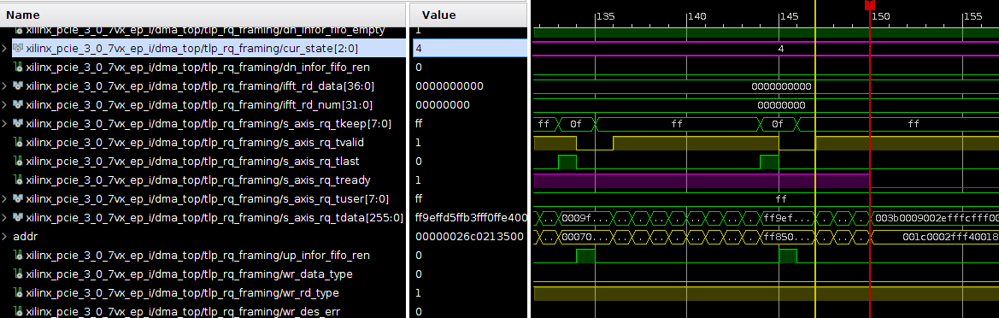Image resolution: width=999 pixels, height=318 pixels.
Task: Select the up_infor_fifo_ren signal name
Action: [x=198, y=255]
